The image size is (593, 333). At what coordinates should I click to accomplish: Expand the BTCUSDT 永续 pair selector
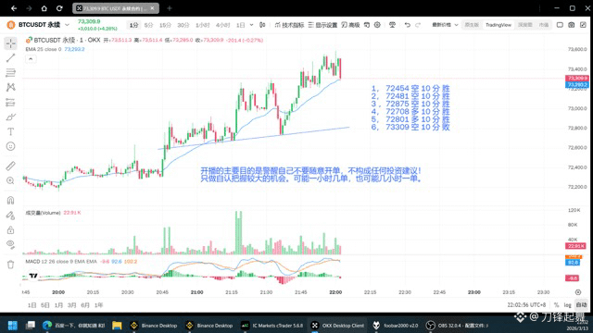[67, 25]
